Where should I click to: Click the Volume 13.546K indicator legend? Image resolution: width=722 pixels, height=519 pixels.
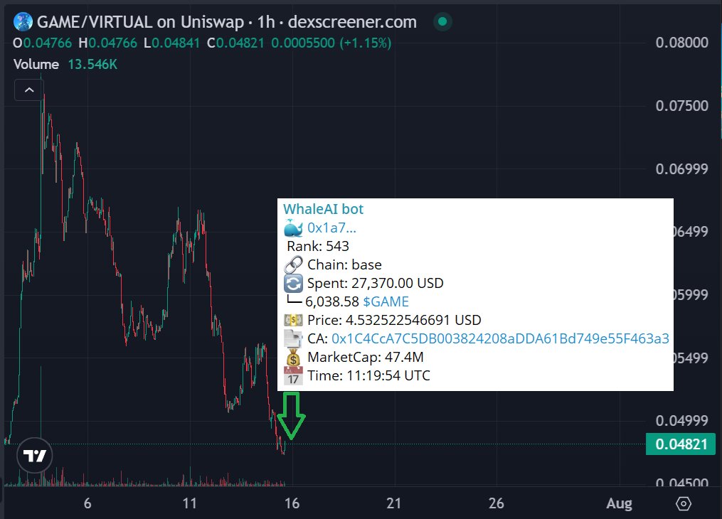click(x=65, y=64)
